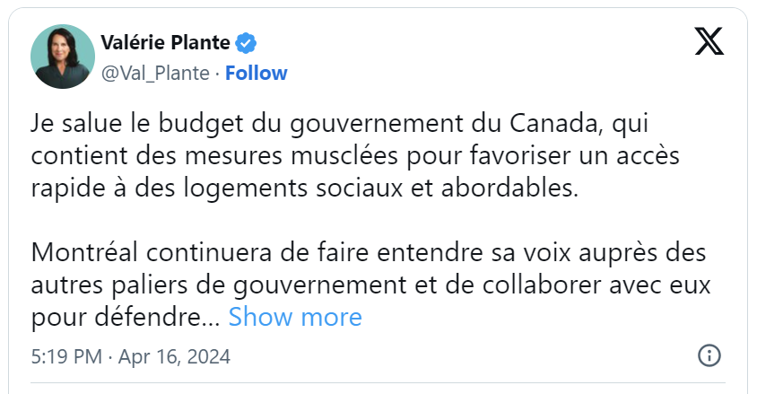
Task: Click the word abordables in the tweet
Action: tap(509, 188)
